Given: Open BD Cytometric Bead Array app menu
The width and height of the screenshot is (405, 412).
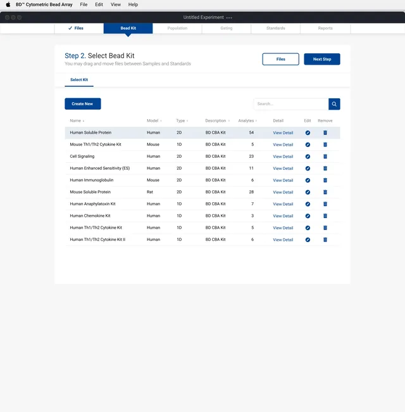Looking at the screenshot, I should coord(44,4).
